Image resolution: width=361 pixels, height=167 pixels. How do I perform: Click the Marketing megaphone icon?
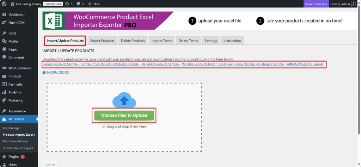pos(4,100)
